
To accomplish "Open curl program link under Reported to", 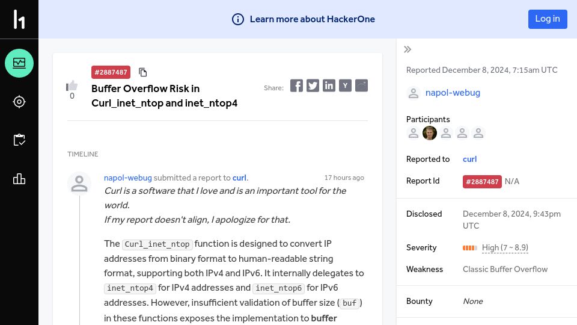I will click(x=469, y=159).
